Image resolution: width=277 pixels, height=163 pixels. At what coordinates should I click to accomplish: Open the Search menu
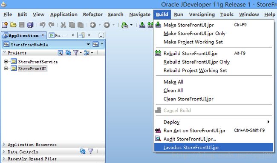(116, 14)
